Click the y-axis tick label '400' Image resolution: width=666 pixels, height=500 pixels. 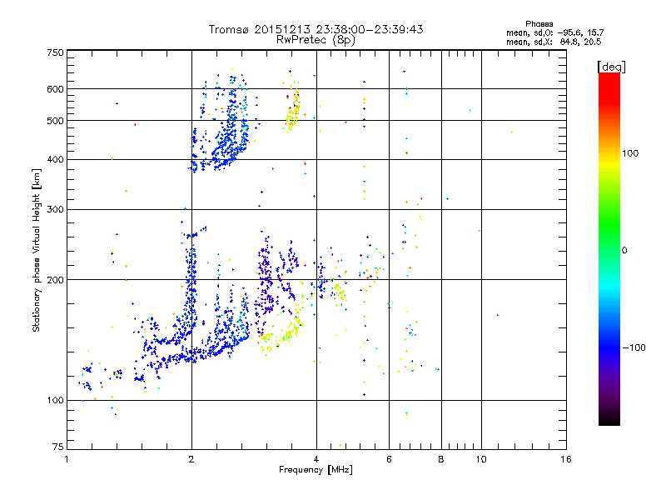coord(55,160)
